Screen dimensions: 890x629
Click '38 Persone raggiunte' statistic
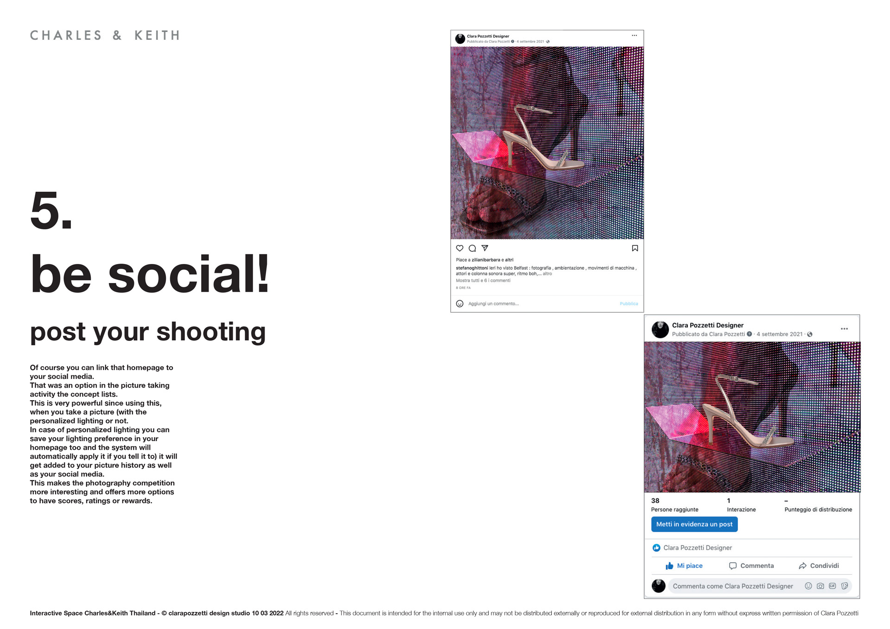tap(674, 505)
